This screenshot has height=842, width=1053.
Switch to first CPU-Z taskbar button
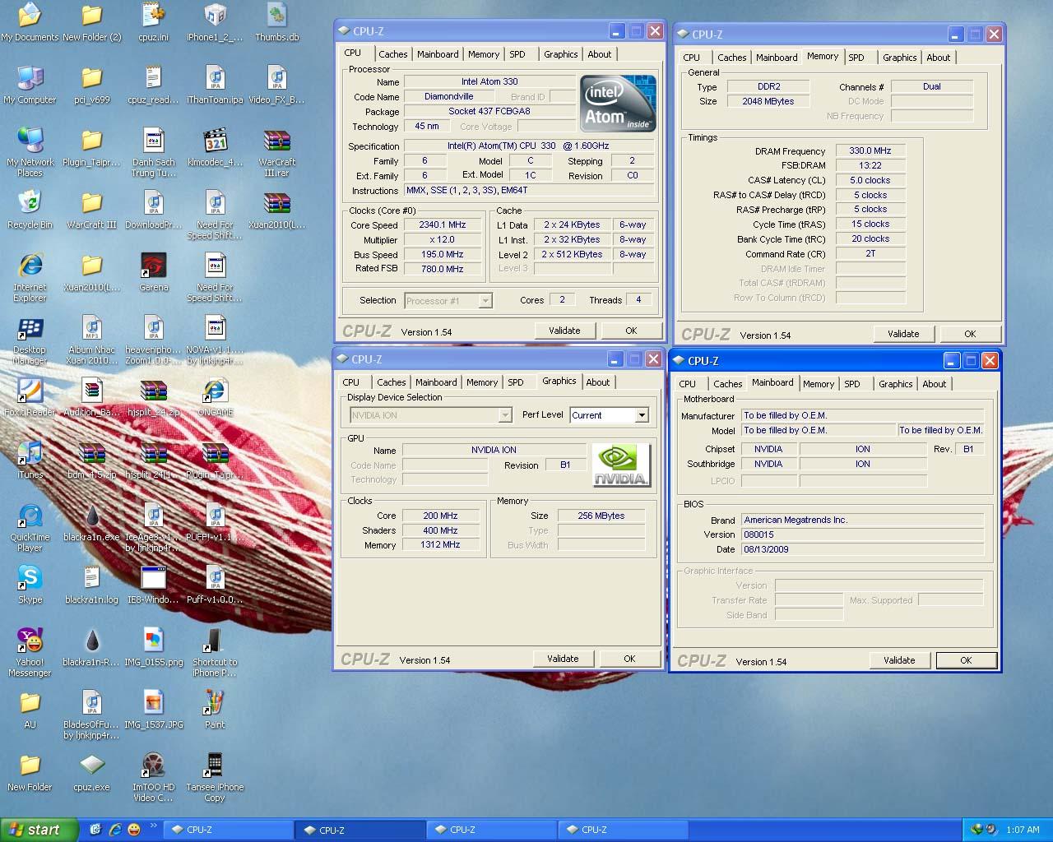pyautogui.click(x=228, y=830)
